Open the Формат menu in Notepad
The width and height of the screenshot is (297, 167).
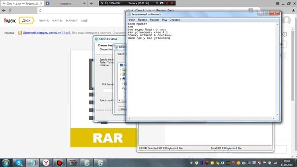[x=155, y=19]
